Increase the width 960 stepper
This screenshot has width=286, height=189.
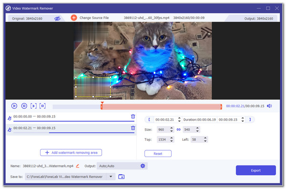171,128
